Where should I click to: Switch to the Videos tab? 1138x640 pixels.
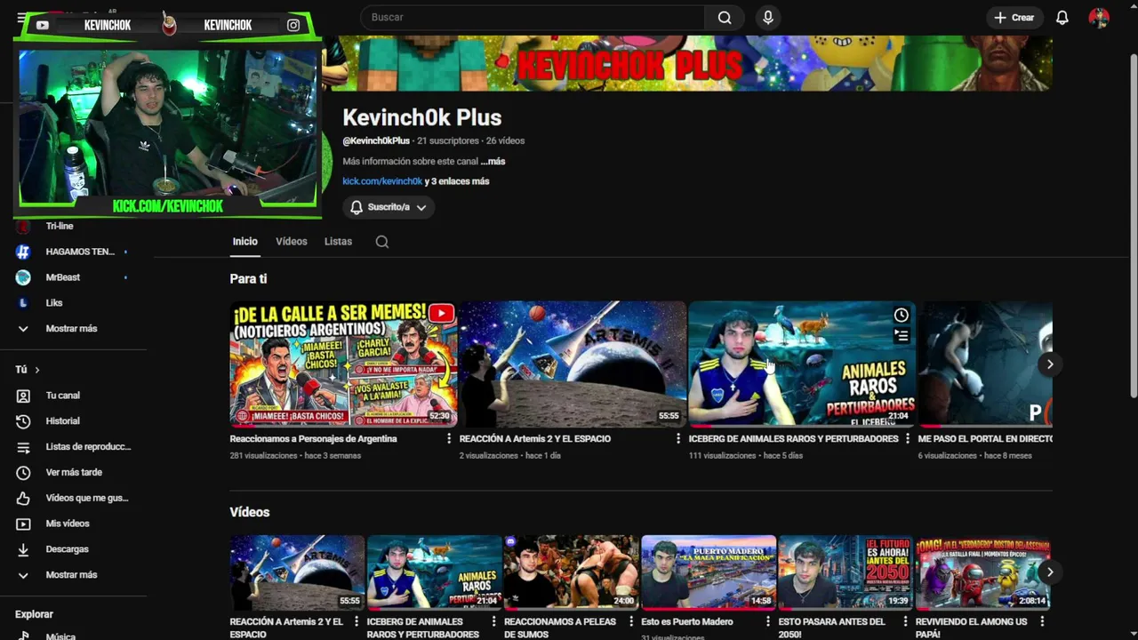point(292,242)
